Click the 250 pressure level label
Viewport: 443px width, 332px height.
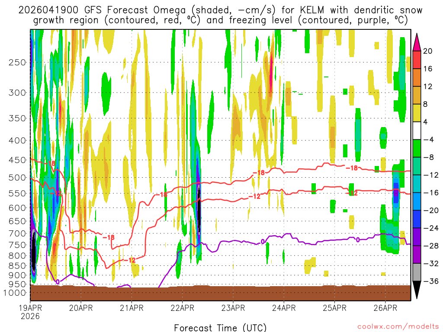tap(17, 62)
